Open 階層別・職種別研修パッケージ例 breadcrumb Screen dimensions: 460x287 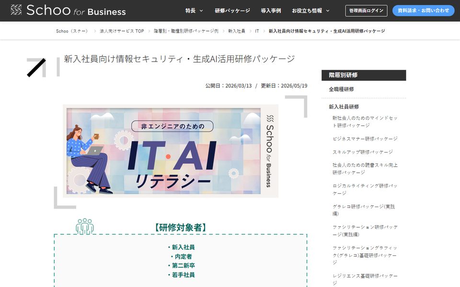coord(186,31)
